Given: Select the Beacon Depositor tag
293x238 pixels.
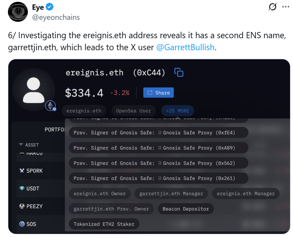Looking at the screenshot, I should point(185,209).
